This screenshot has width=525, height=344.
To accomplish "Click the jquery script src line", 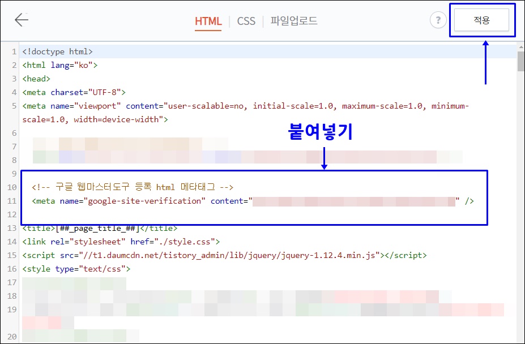I will pyautogui.click(x=225, y=255).
